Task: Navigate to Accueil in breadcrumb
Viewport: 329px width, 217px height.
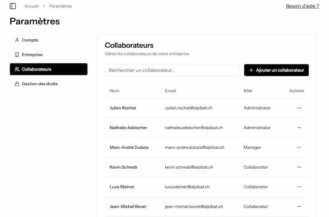Action: [x=31, y=6]
